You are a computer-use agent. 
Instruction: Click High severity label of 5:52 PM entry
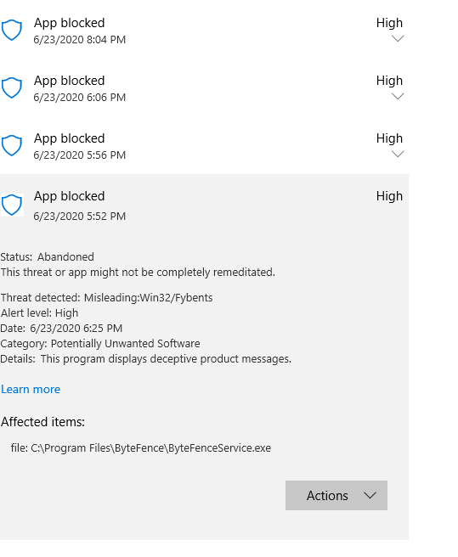[389, 196]
